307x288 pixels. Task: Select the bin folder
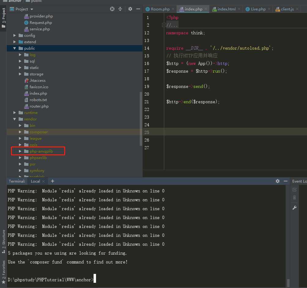[32, 126]
